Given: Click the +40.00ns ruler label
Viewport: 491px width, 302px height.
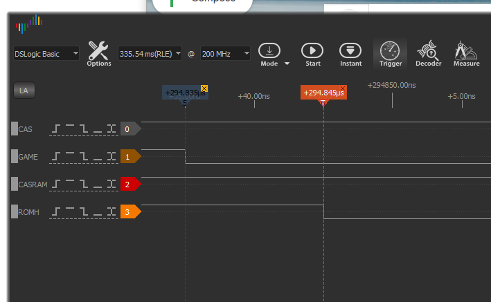Looking at the screenshot, I should pyautogui.click(x=253, y=96).
